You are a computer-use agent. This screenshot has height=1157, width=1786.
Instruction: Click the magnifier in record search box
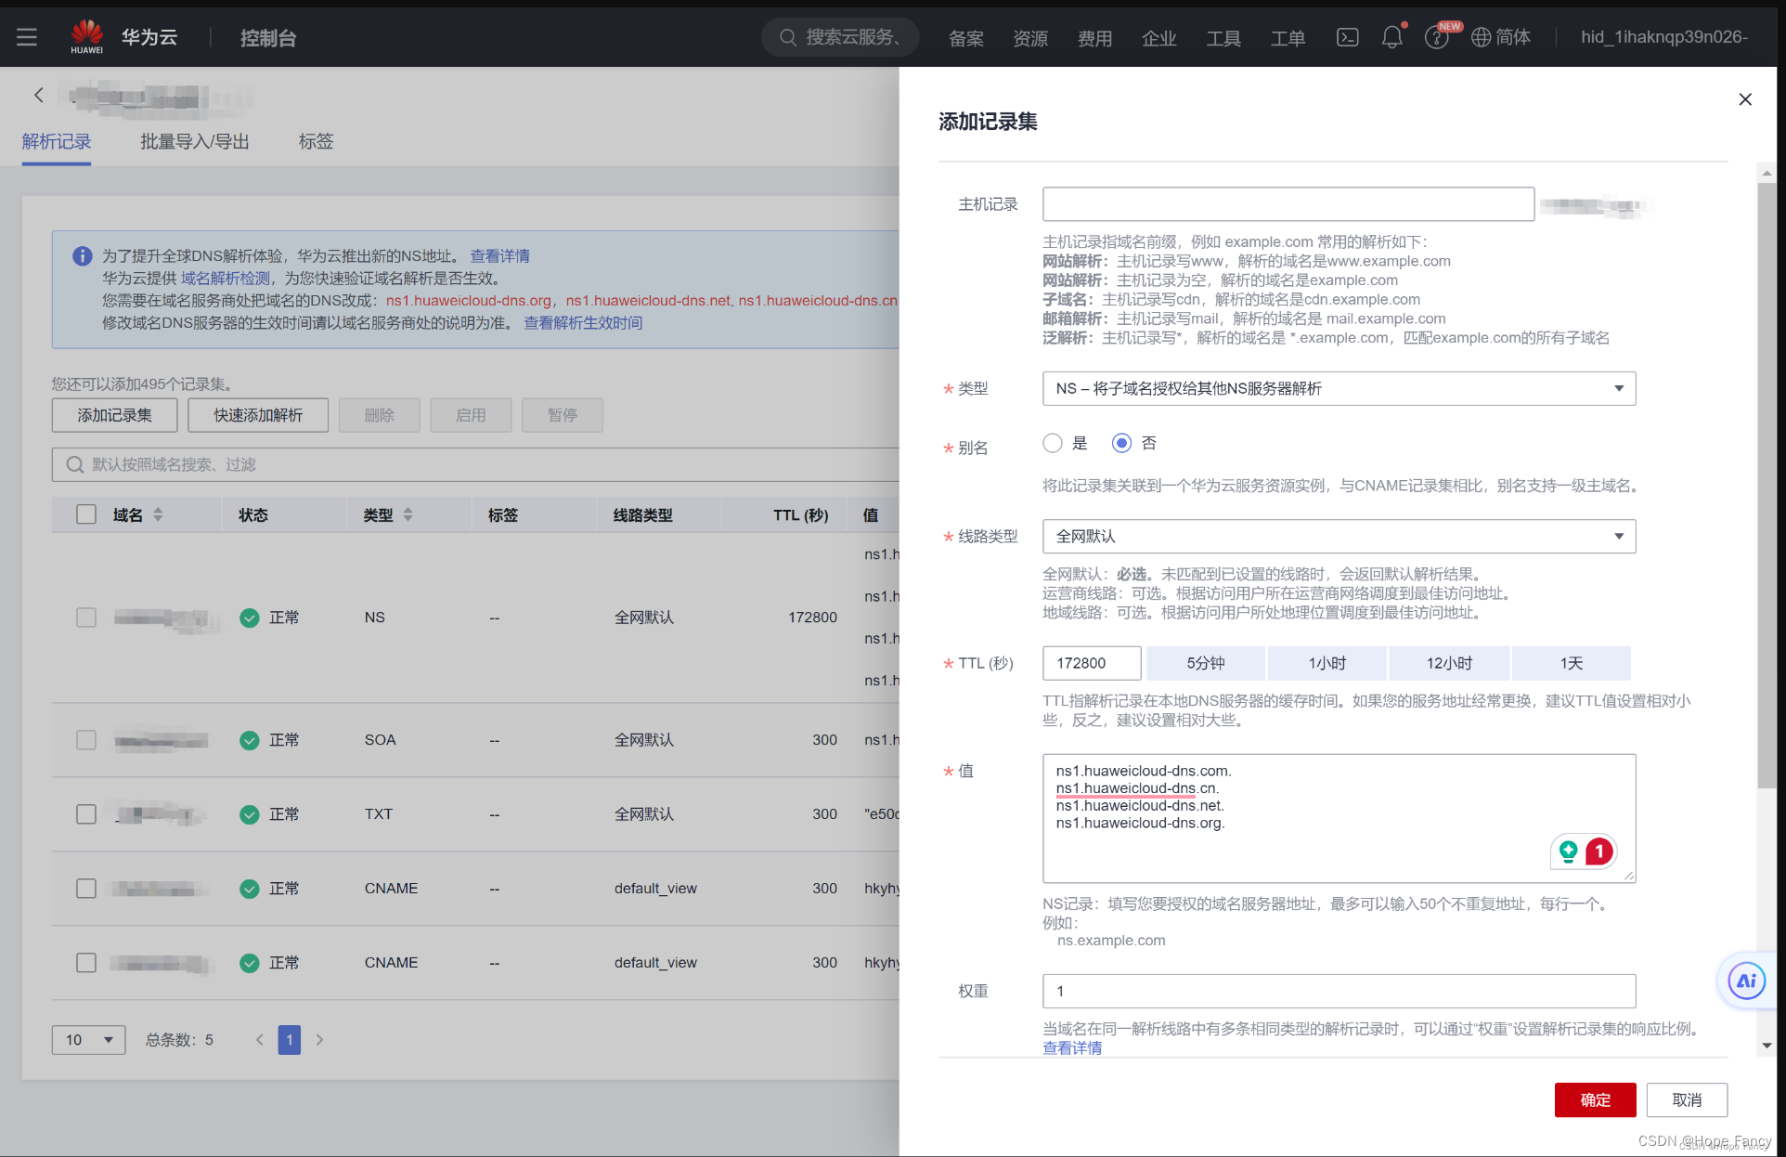pyautogui.click(x=75, y=464)
